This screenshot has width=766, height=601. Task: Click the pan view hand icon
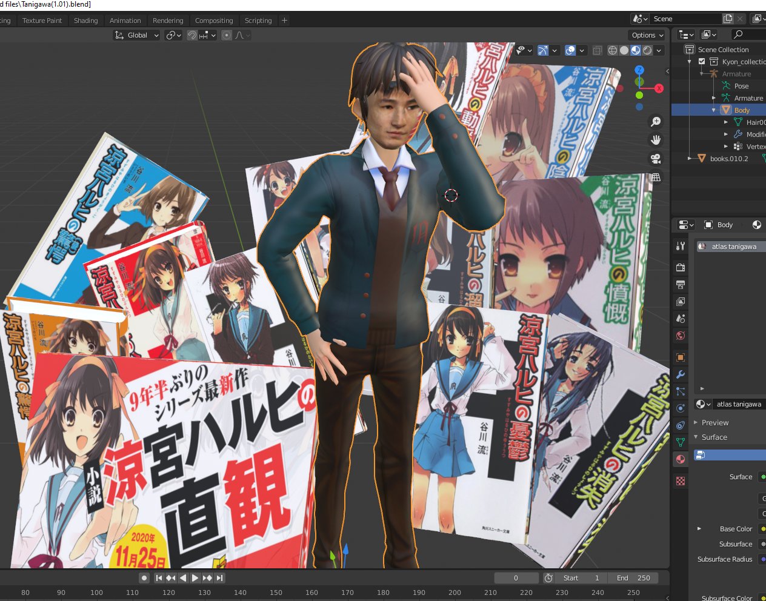tap(656, 140)
